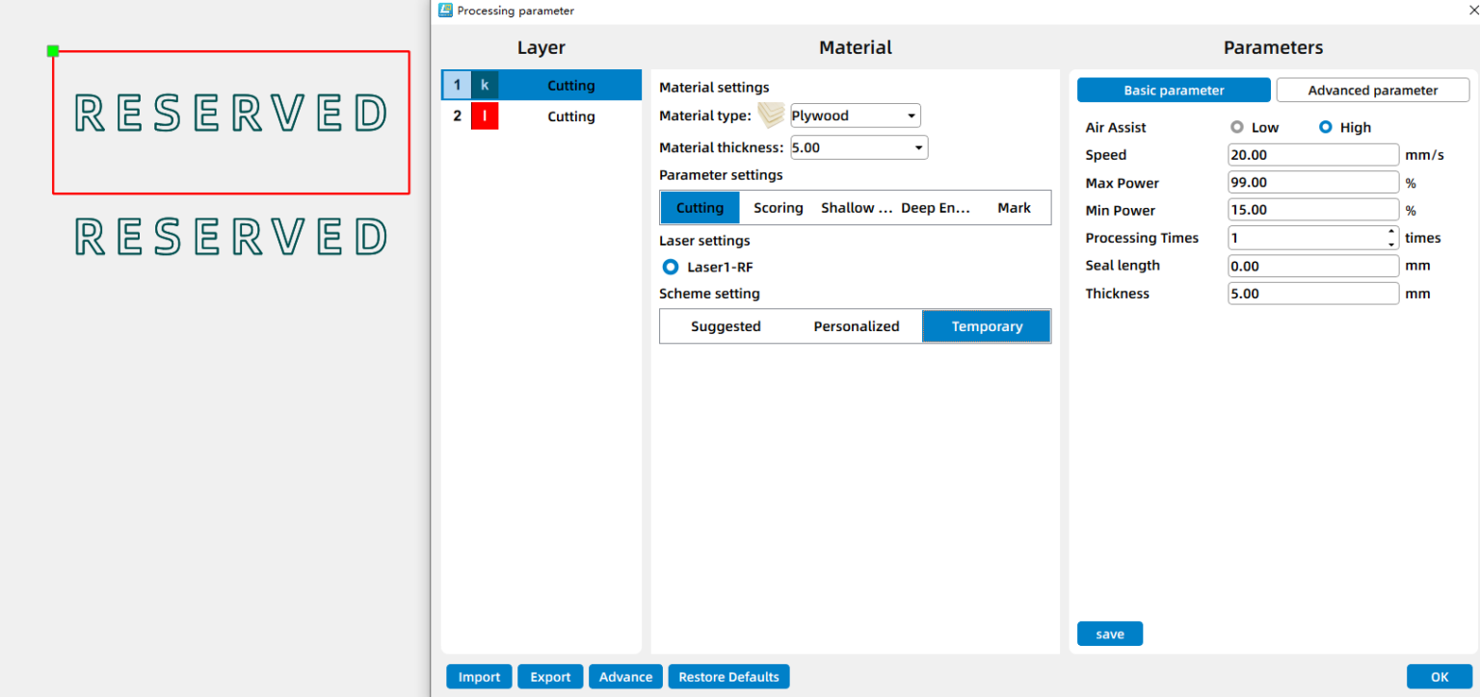The height and width of the screenshot is (697, 1480).
Task: Open the Material type dropdown
Action: (855, 116)
